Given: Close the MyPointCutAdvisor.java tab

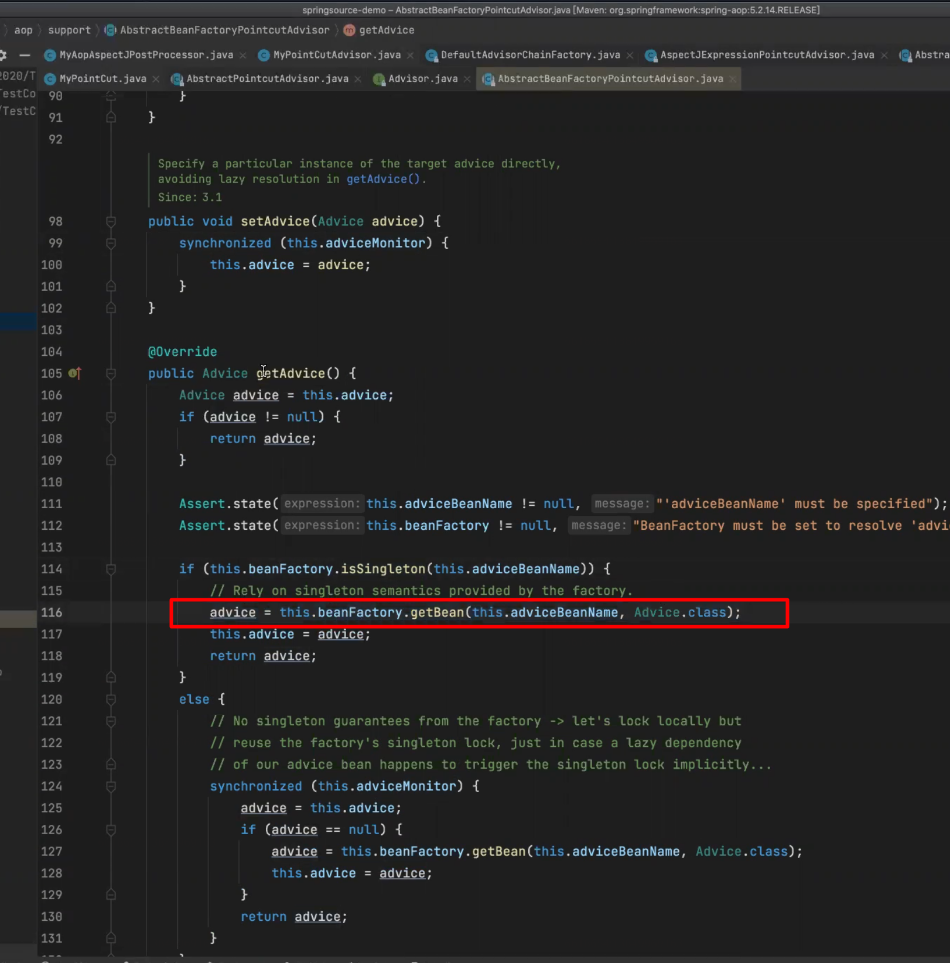Looking at the screenshot, I should tap(411, 55).
